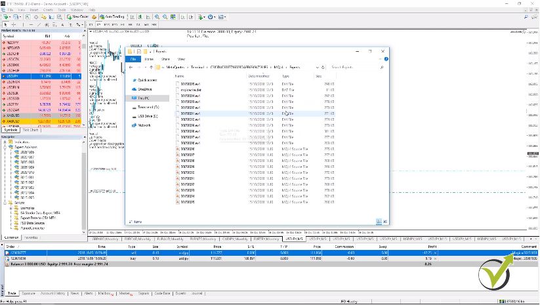
Task: Switch chart to D1 timeframe
Action: tap(138, 25)
